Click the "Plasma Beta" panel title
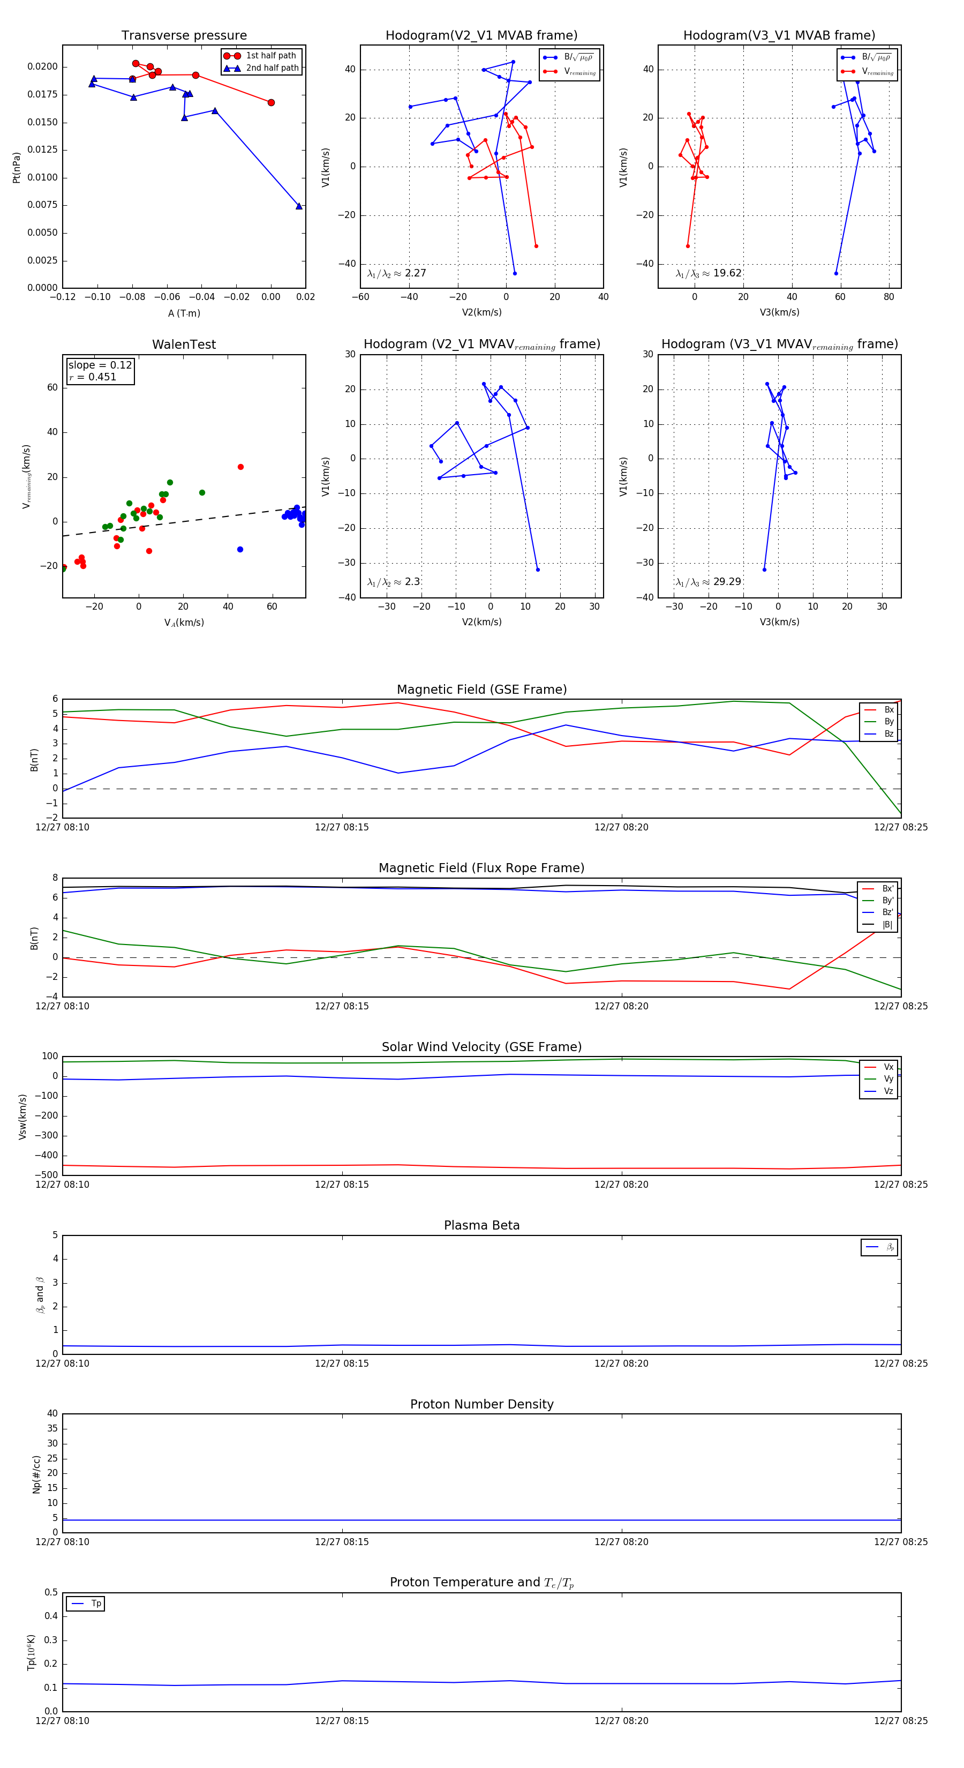964x1768 pixels. pyautogui.click(x=481, y=1225)
